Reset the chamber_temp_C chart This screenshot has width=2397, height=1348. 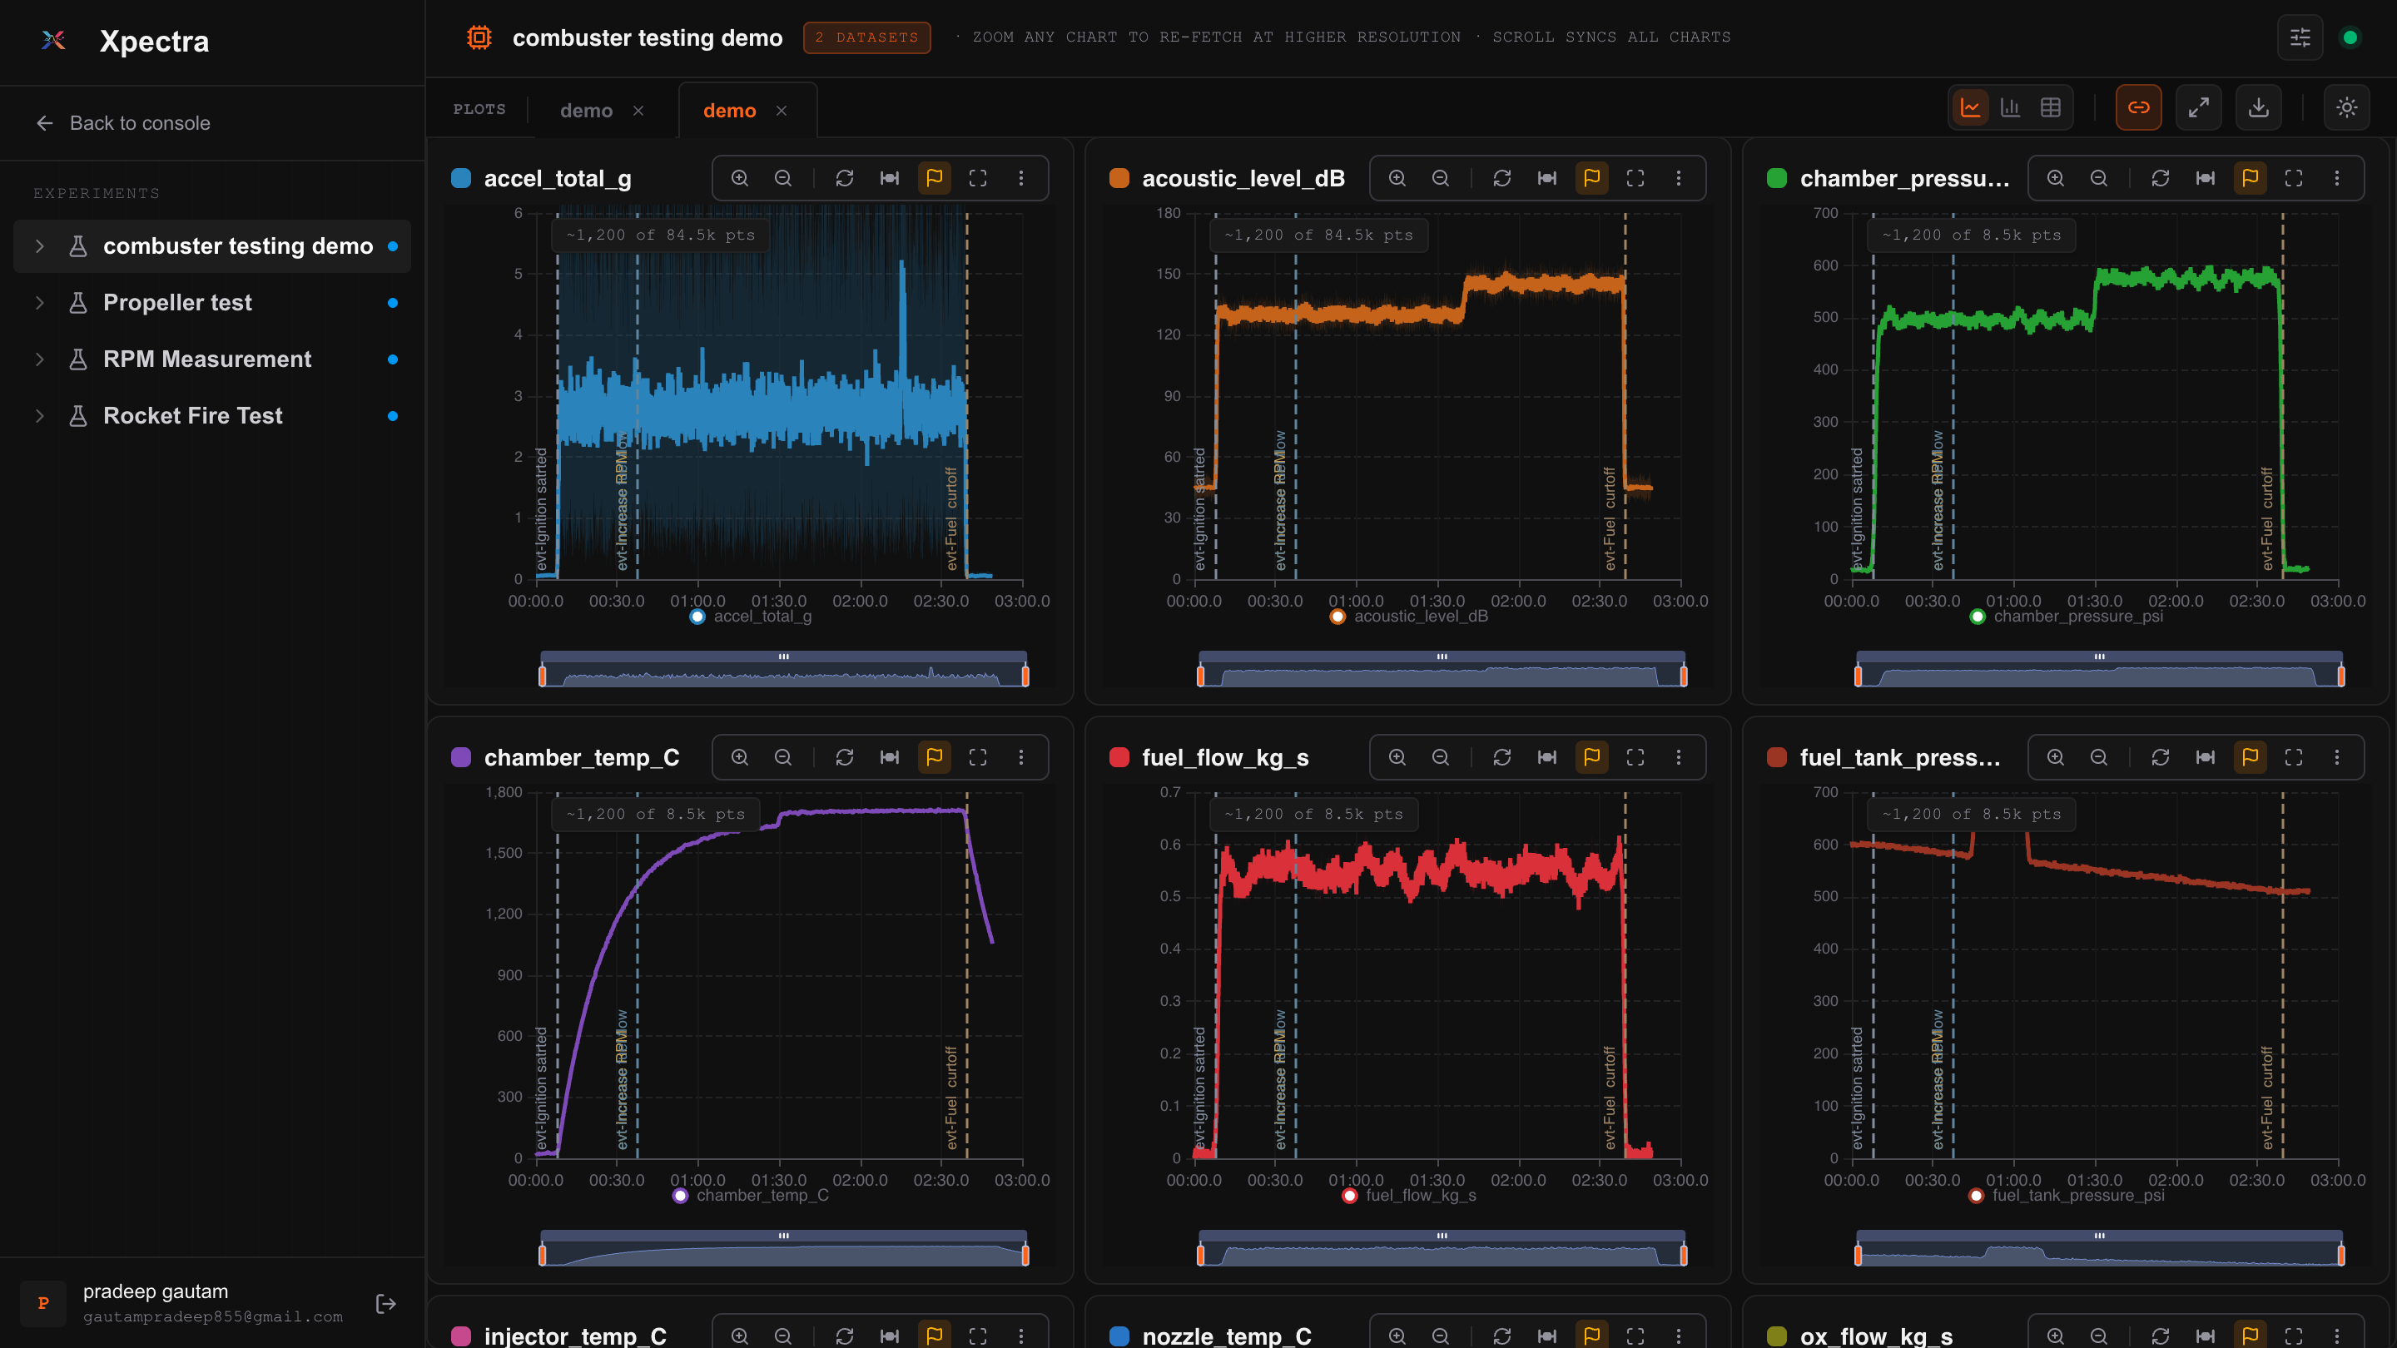[845, 757]
